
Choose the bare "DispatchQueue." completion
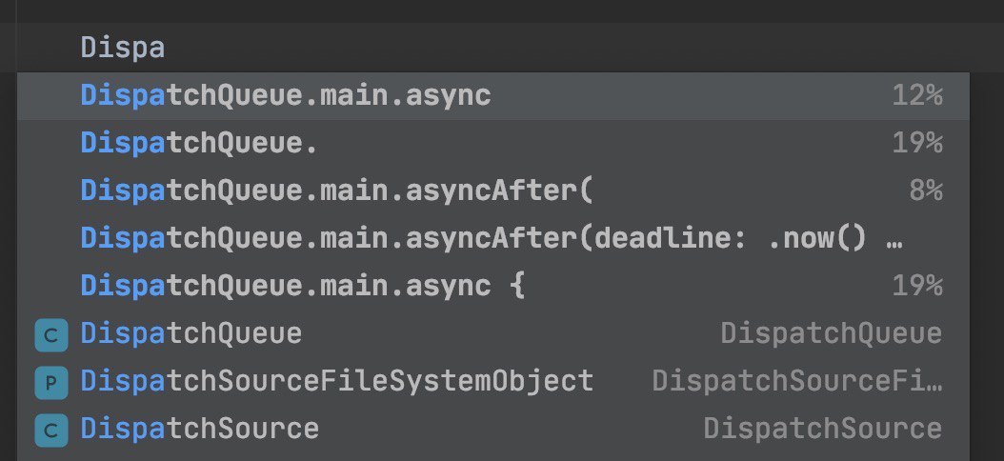tap(199, 143)
